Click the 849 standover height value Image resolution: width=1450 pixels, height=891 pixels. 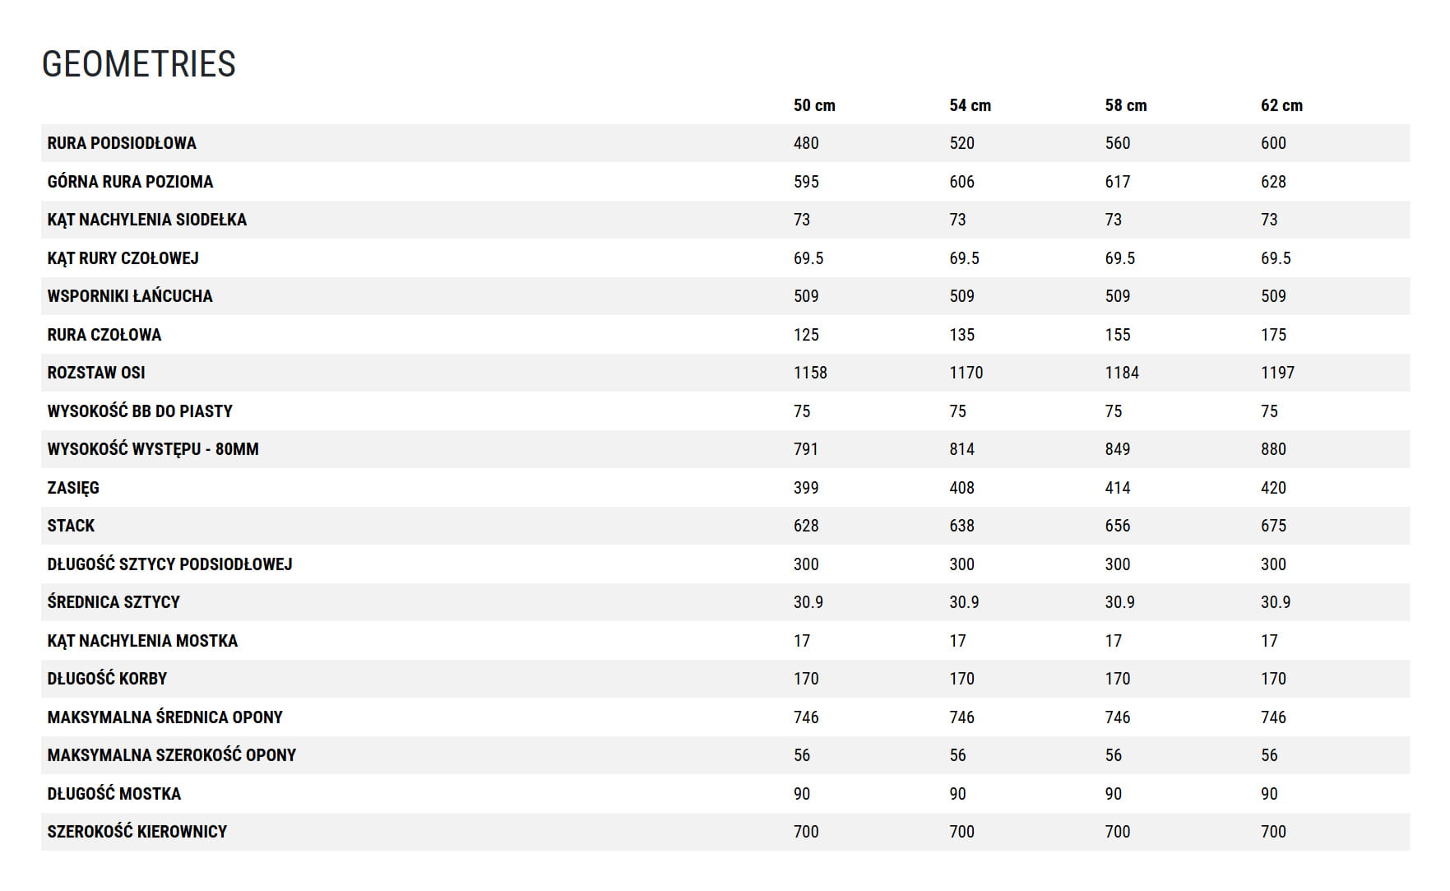pos(1117,449)
